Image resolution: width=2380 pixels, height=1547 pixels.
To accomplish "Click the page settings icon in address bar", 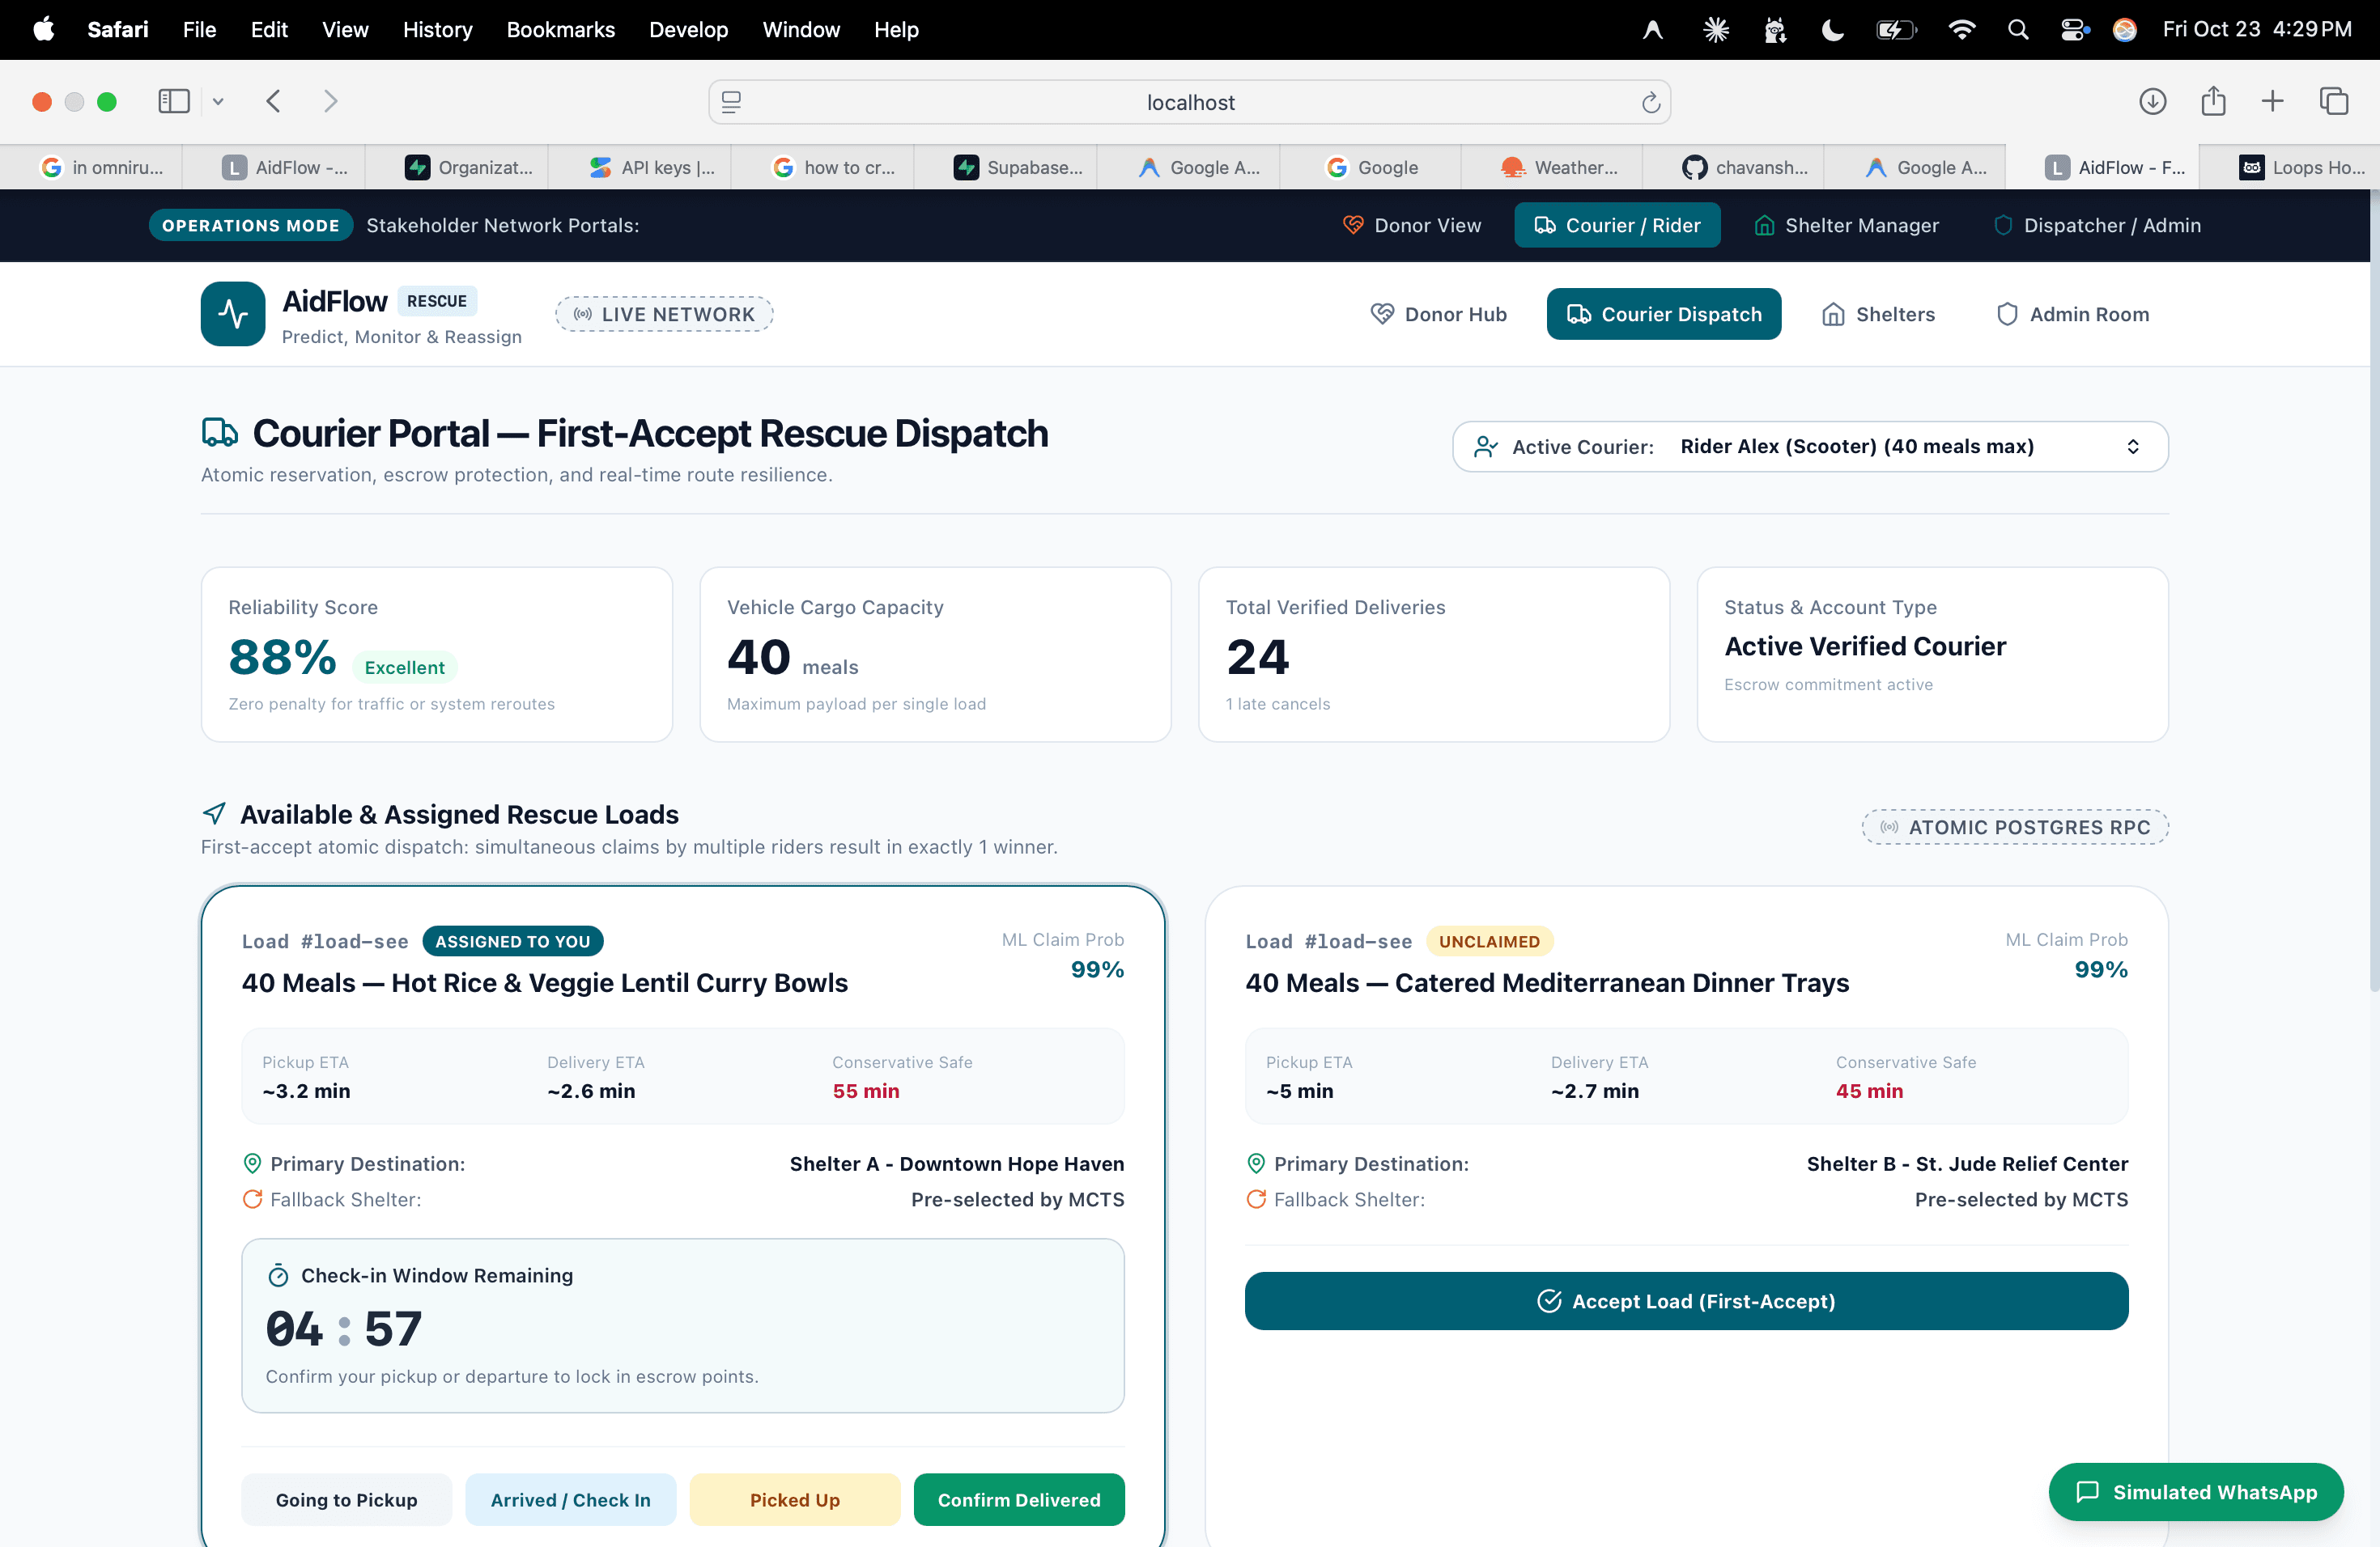I will 731,102.
